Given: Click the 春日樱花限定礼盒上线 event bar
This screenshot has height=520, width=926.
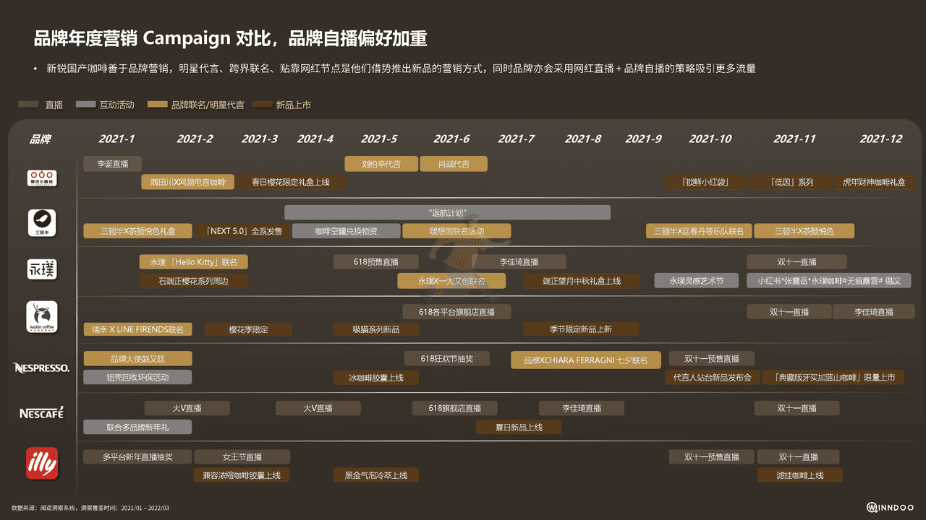Looking at the screenshot, I should (291, 182).
